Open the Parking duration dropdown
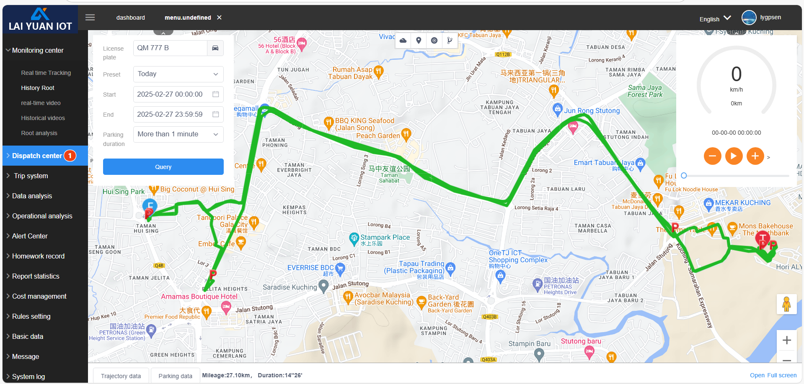 coord(178,134)
